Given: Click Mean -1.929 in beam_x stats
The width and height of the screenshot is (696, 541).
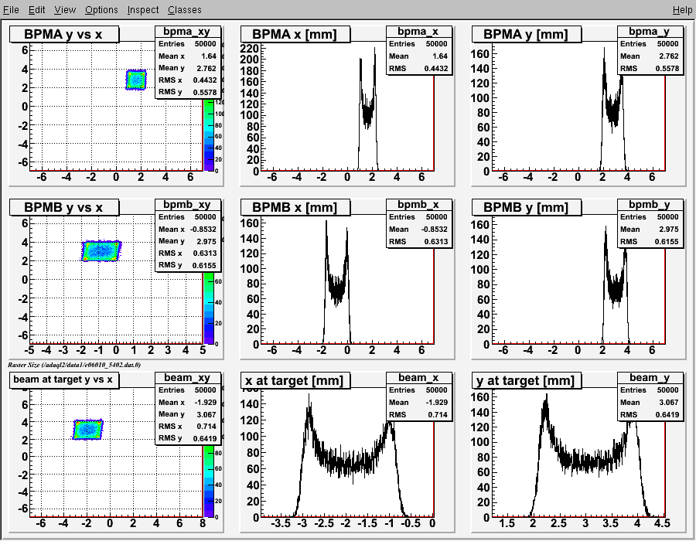Looking at the screenshot, I should (419, 402).
